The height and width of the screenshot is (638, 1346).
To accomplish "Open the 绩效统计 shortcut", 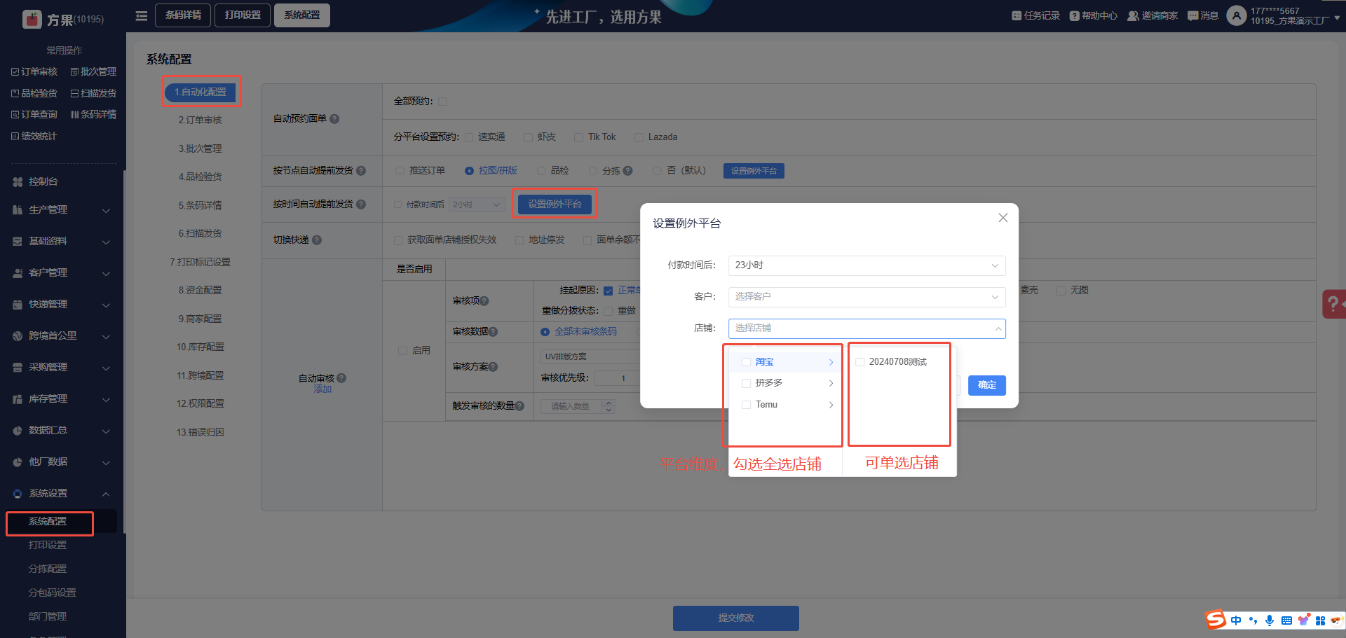I will tap(34, 136).
